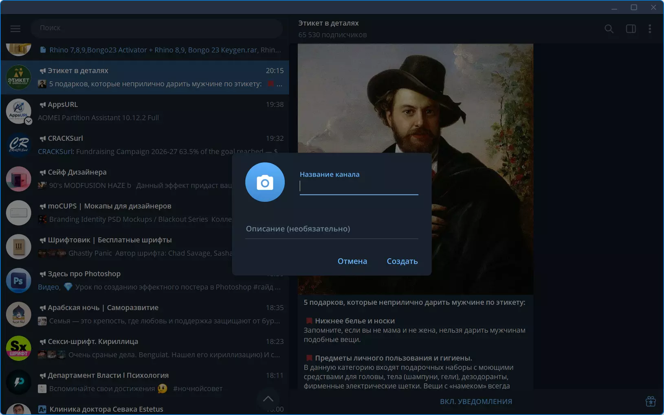Open the CRACKSurl channel chat
Image resolution: width=664 pixels, height=415 pixels.
(x=145, y=145)
